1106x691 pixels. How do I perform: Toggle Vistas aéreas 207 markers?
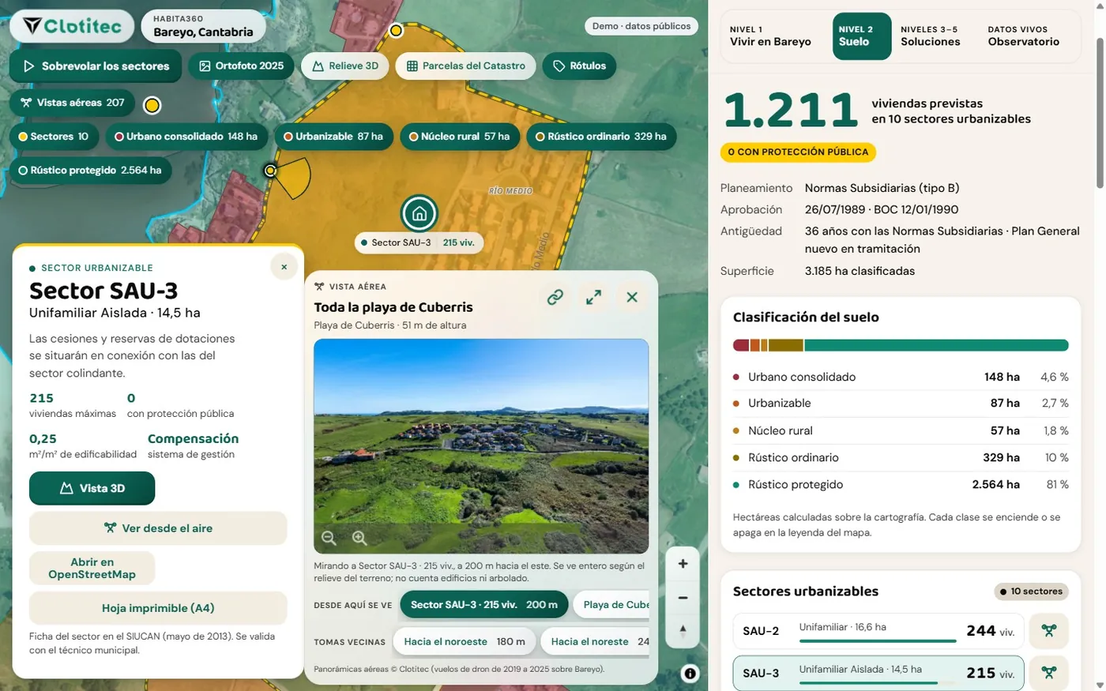(72, 103)
